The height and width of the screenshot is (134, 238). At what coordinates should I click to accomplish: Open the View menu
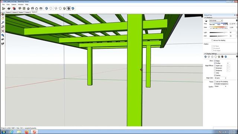(8, 4)
